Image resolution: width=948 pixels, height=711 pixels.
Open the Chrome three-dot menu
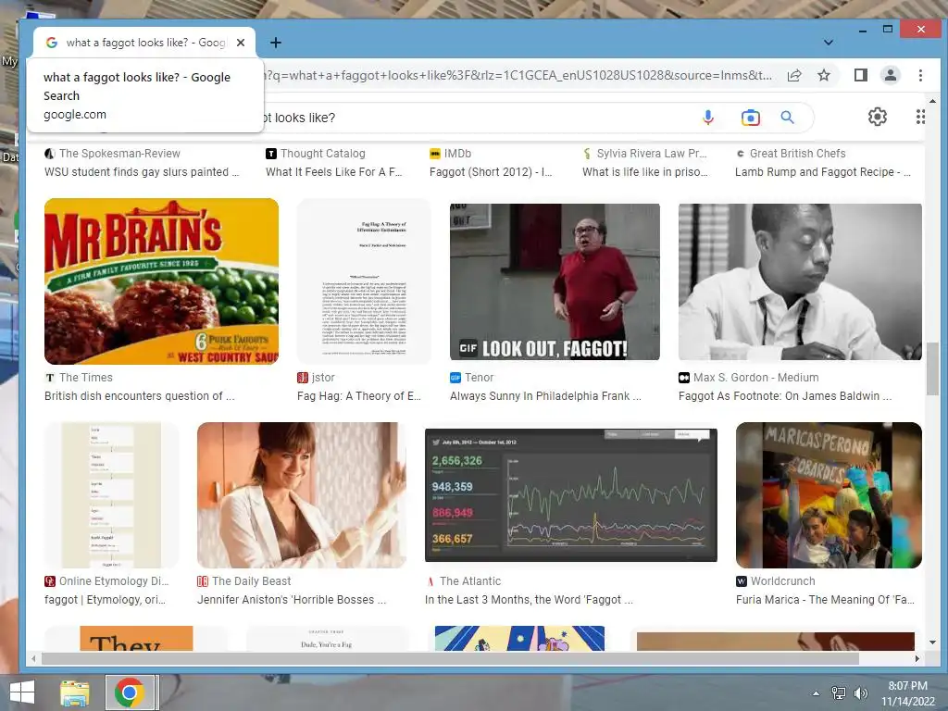click(920, 75)
